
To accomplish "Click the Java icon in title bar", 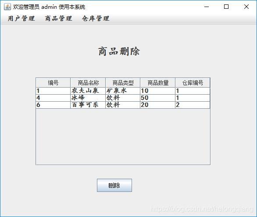I will pyautogui.click(x=7, y=7).
